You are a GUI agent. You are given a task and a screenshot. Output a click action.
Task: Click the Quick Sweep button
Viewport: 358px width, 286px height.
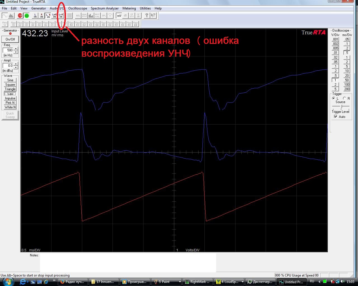click(10, 115)
